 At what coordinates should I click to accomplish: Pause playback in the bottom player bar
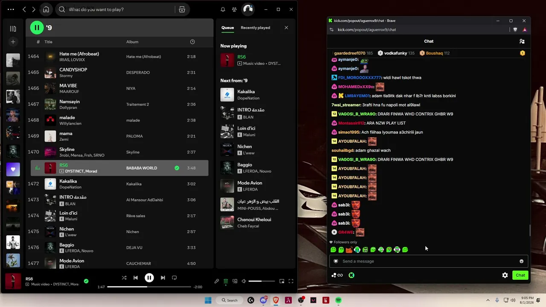coord(149,278)
